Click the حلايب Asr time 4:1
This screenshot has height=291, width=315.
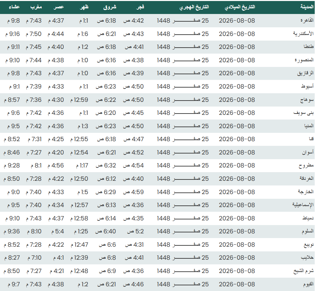click(x=59, y=258)
